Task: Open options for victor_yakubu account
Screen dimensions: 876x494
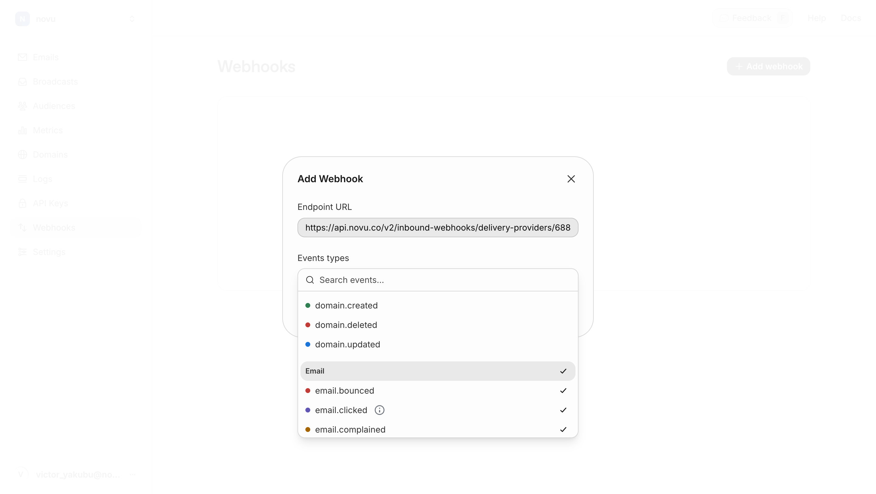Action: pyautogui.click(x=132, y=475)
